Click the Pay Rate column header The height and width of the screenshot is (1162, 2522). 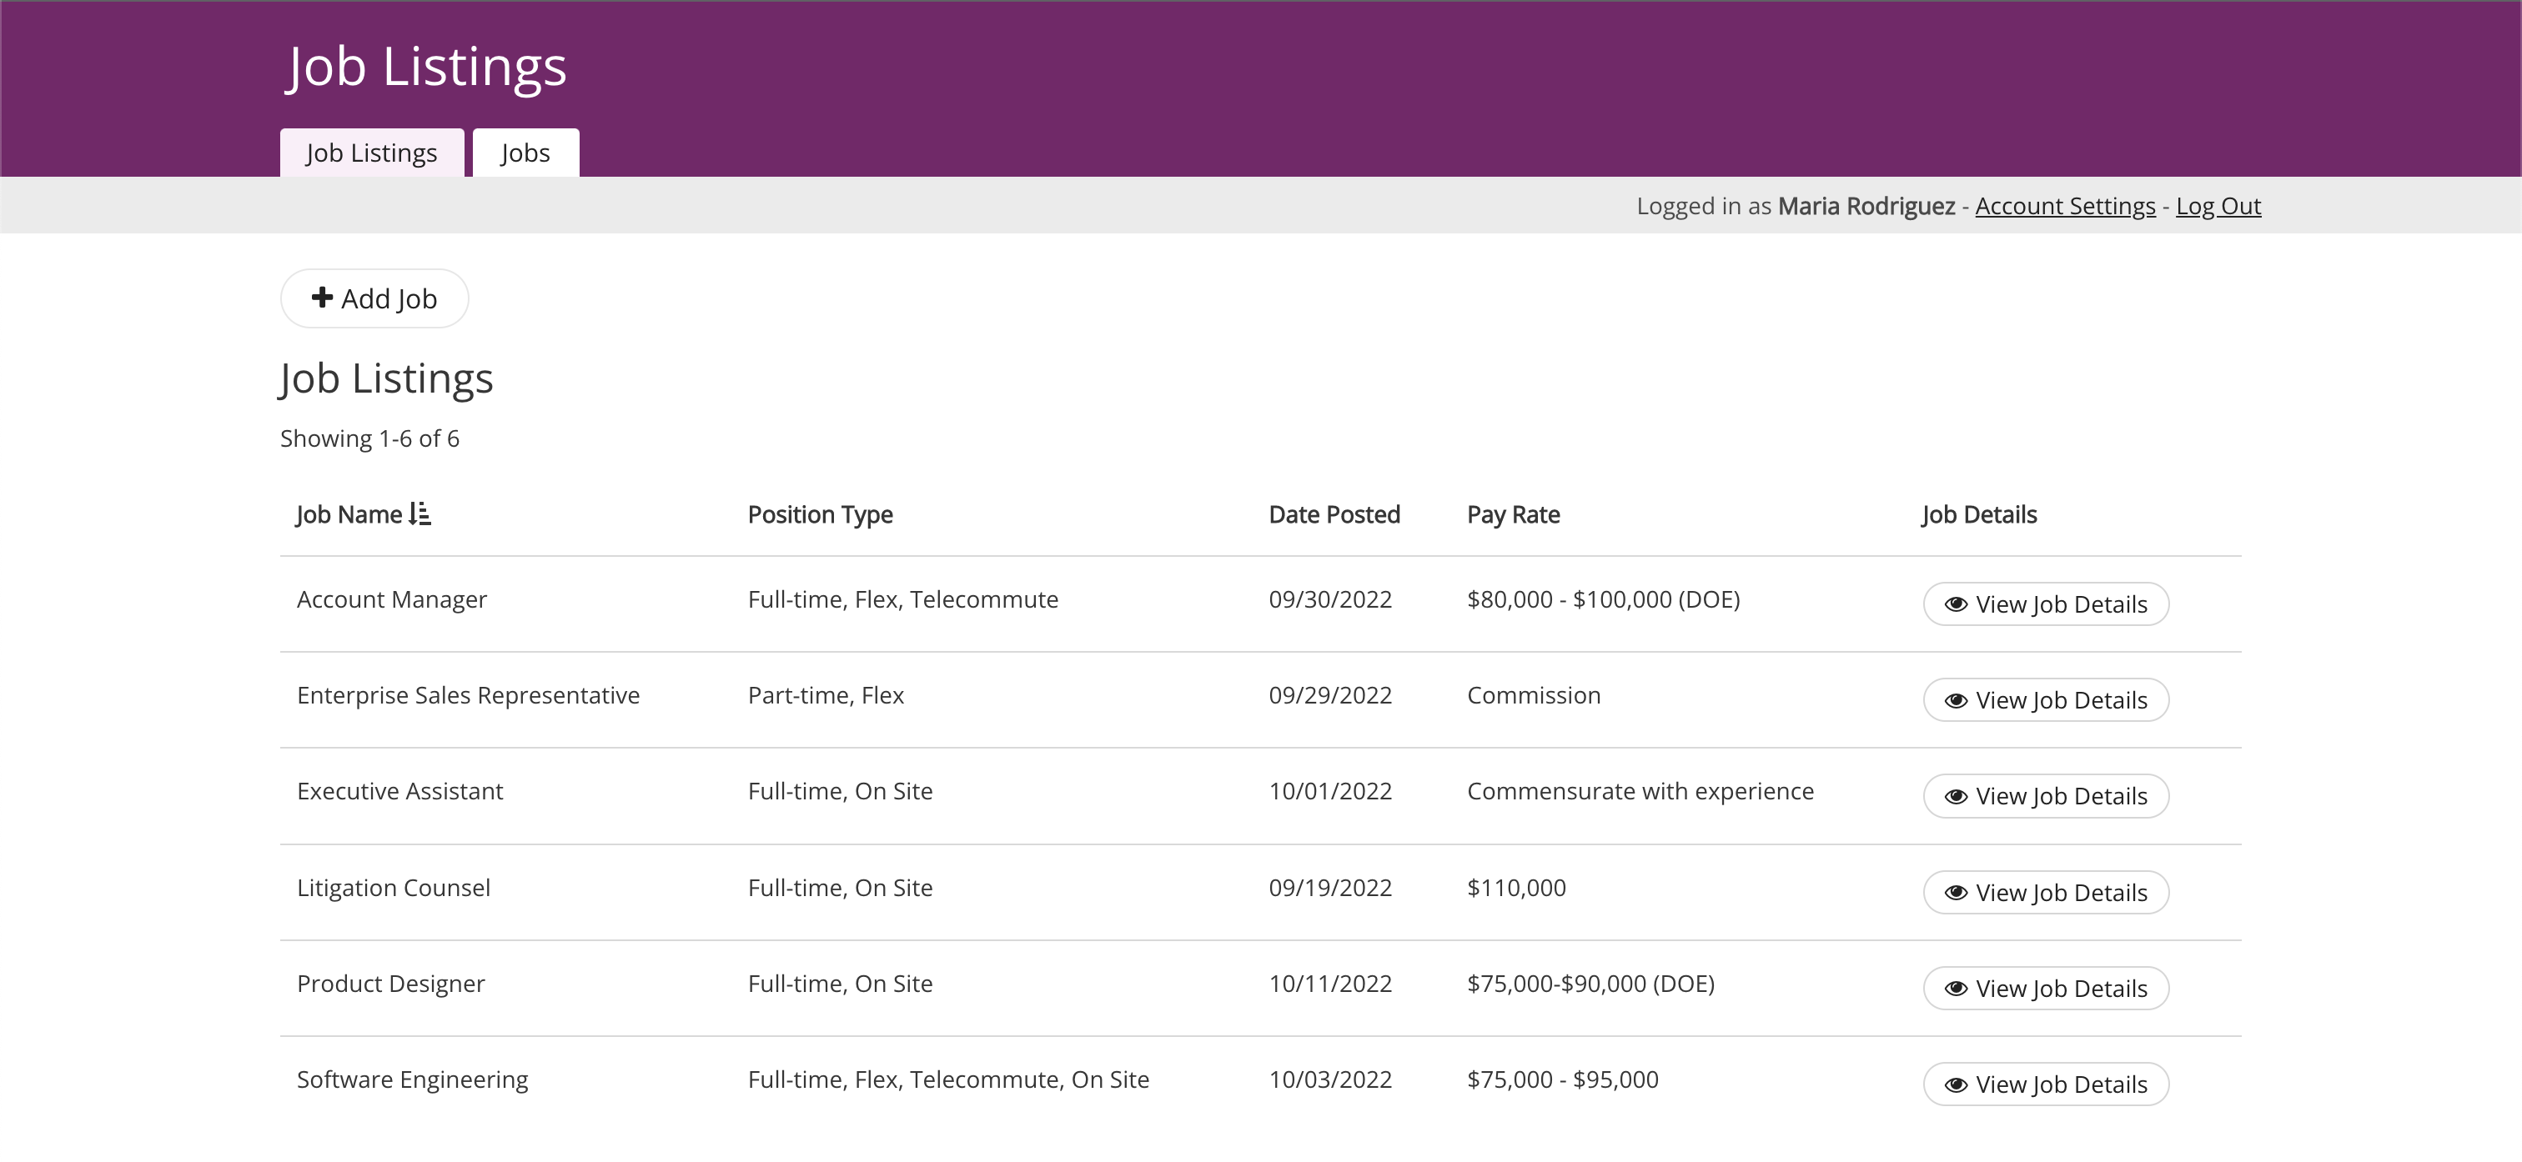coord(1513,514)
